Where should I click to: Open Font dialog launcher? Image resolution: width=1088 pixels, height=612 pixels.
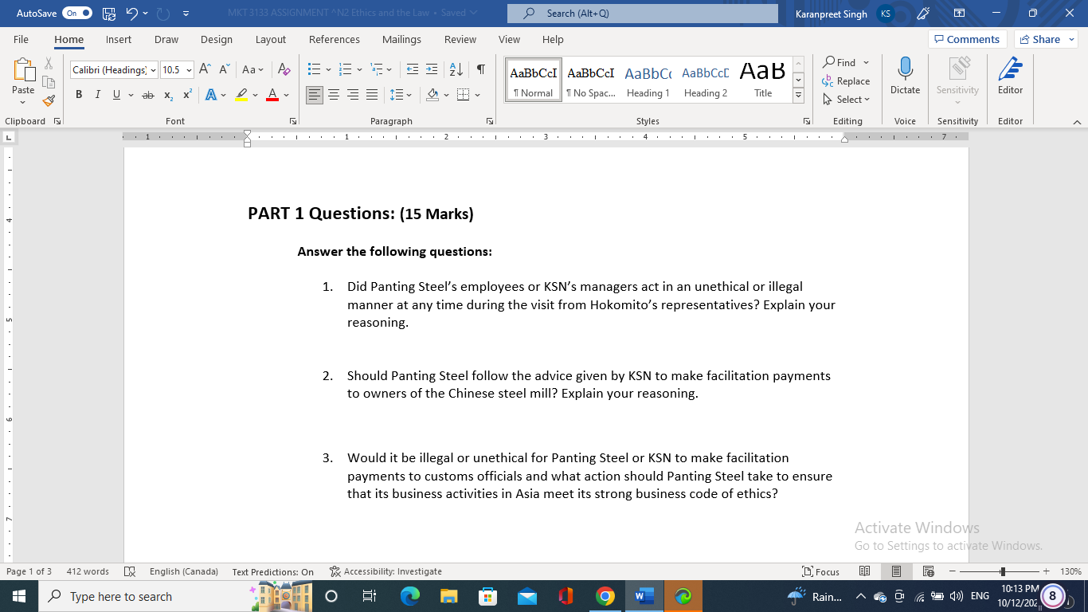click(x=293, y=121)
